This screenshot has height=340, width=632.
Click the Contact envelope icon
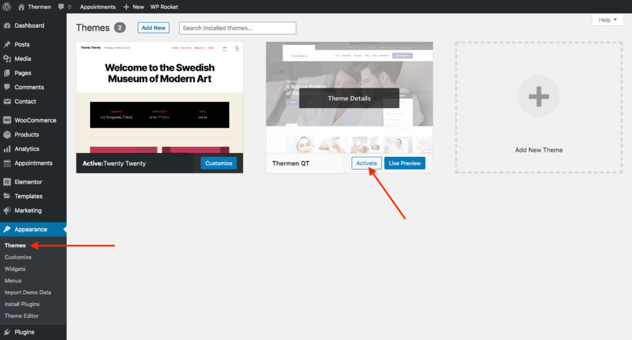[x=7, y=102]
